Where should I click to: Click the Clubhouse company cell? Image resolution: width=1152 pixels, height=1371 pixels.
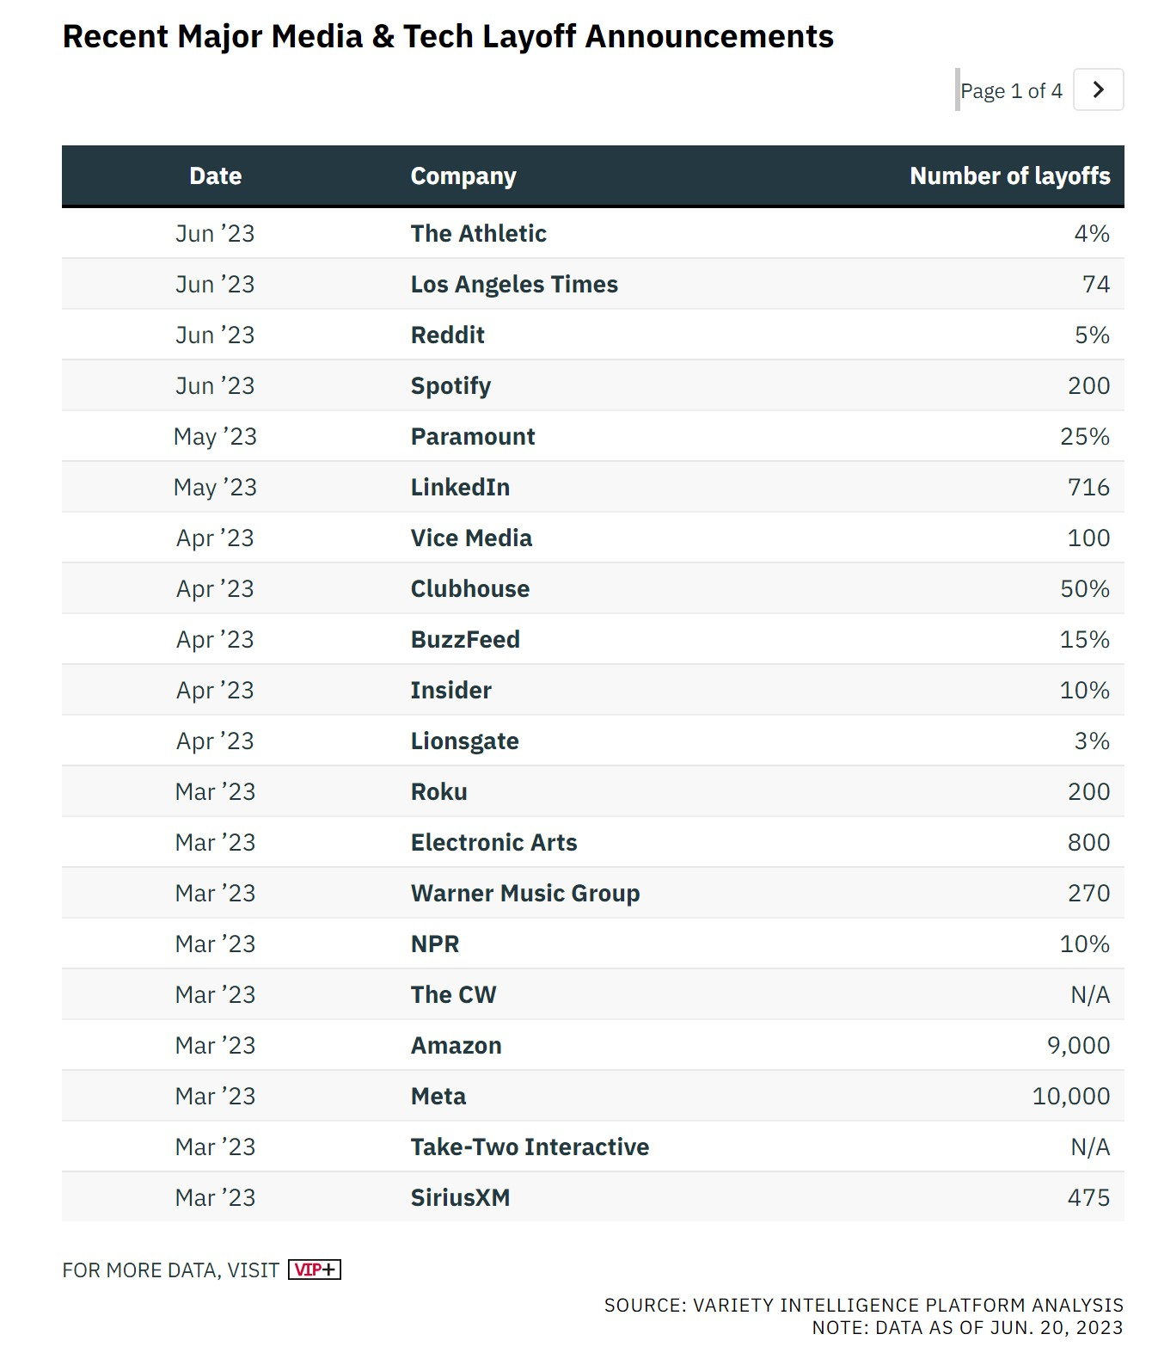click(x=470, y=588)
